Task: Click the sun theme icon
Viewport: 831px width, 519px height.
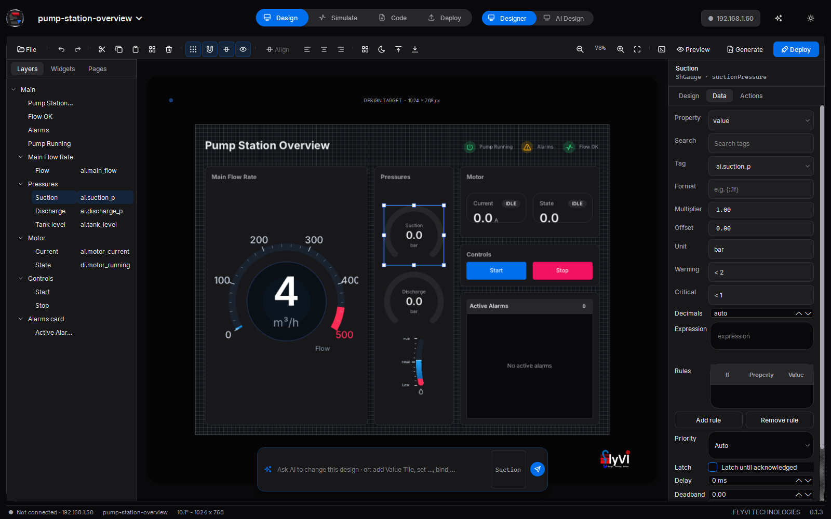Action: coord(811,18)
